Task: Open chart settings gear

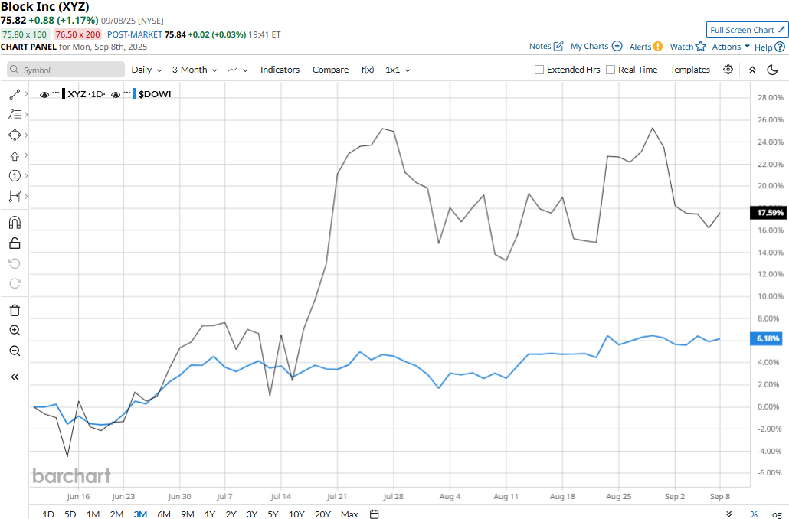Action: pyautogui.click(x=728, y=70)
